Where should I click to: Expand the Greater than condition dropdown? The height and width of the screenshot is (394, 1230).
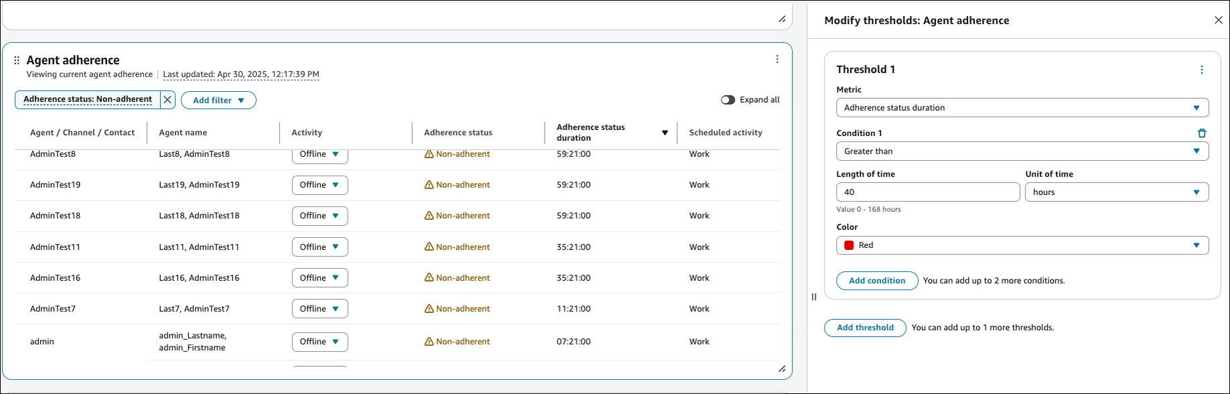1022,151
